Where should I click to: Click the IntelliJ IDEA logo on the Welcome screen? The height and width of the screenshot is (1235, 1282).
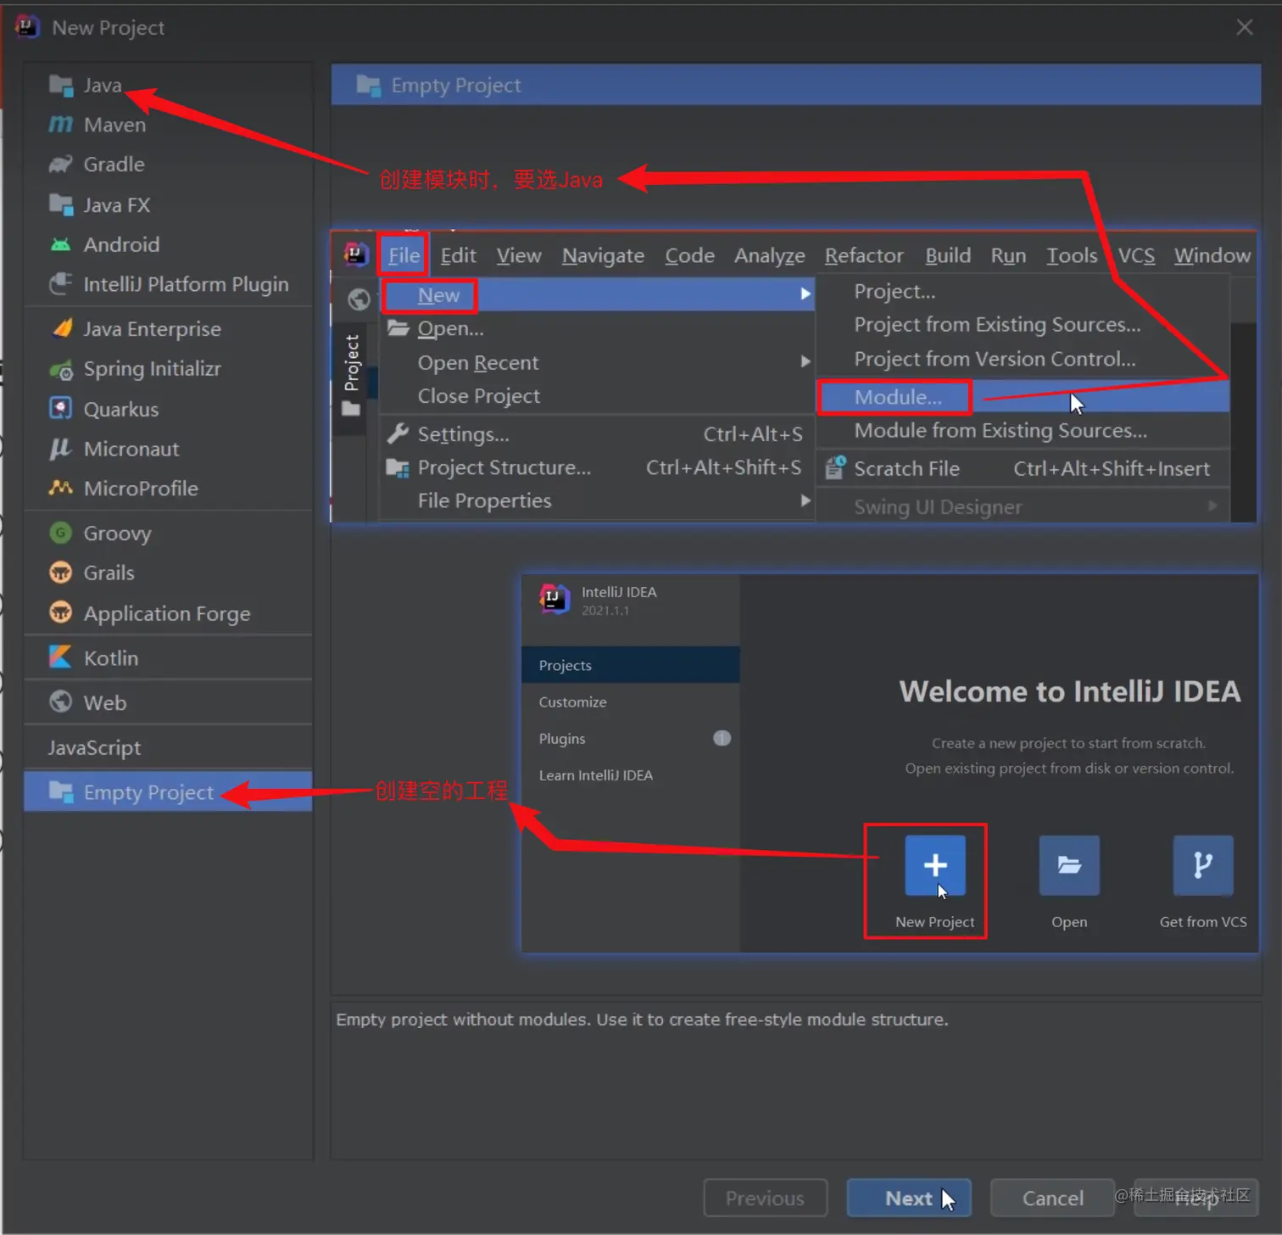[x=554, y=600]
